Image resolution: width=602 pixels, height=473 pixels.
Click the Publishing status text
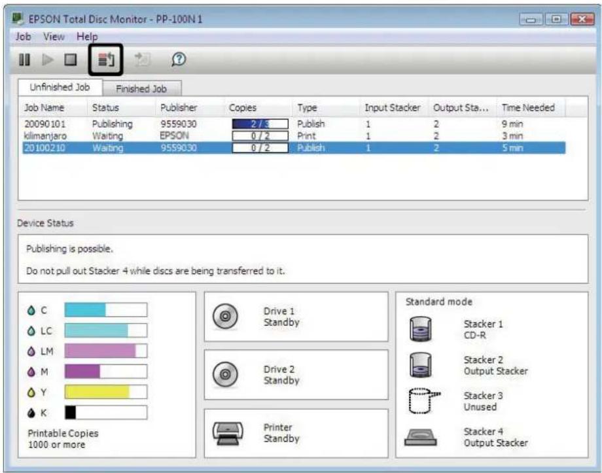pyautogui.click(x=112, y=124)
